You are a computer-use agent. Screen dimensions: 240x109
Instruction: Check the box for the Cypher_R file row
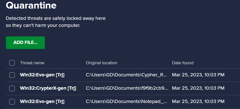12,75
